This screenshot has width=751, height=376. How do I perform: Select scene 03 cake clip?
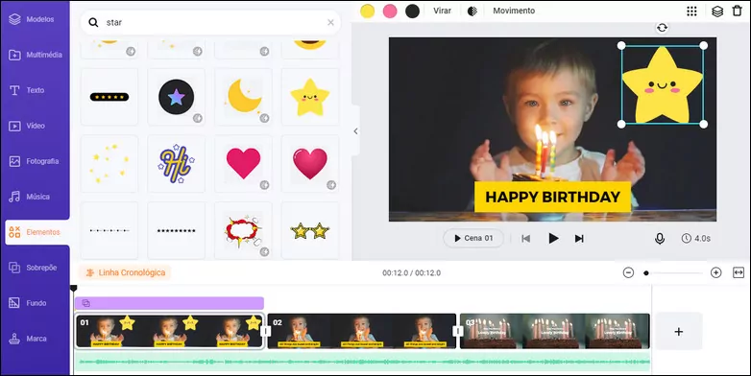tap(555, 331)
